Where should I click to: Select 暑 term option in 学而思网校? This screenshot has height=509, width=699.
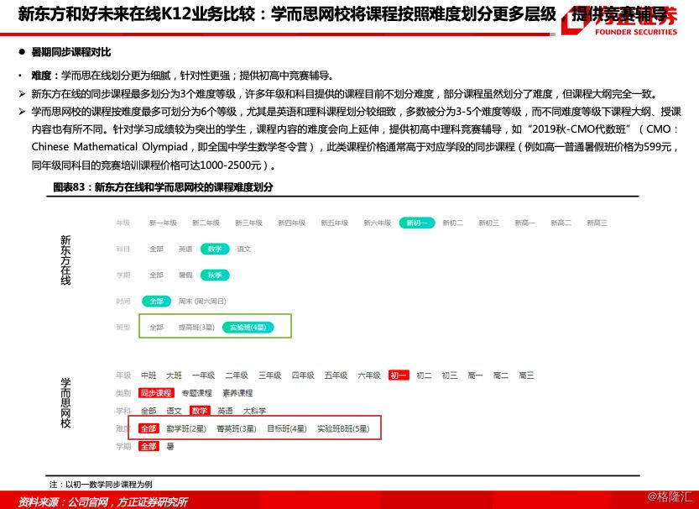tap(170, 446)
